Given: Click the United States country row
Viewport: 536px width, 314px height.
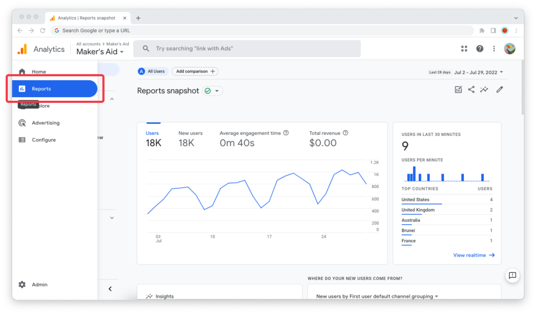Looking at the screenshot, I should pos(447,200).
